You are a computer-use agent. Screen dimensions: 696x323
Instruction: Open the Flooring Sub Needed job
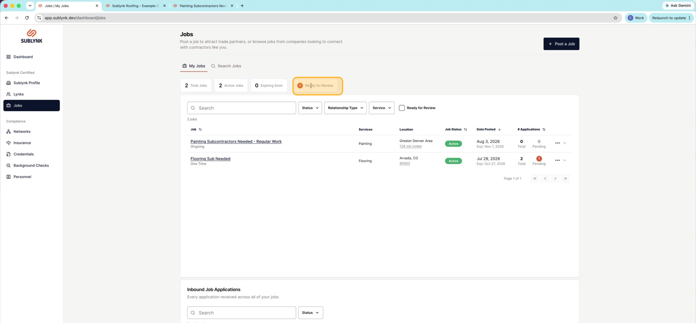tap(210, 159)
